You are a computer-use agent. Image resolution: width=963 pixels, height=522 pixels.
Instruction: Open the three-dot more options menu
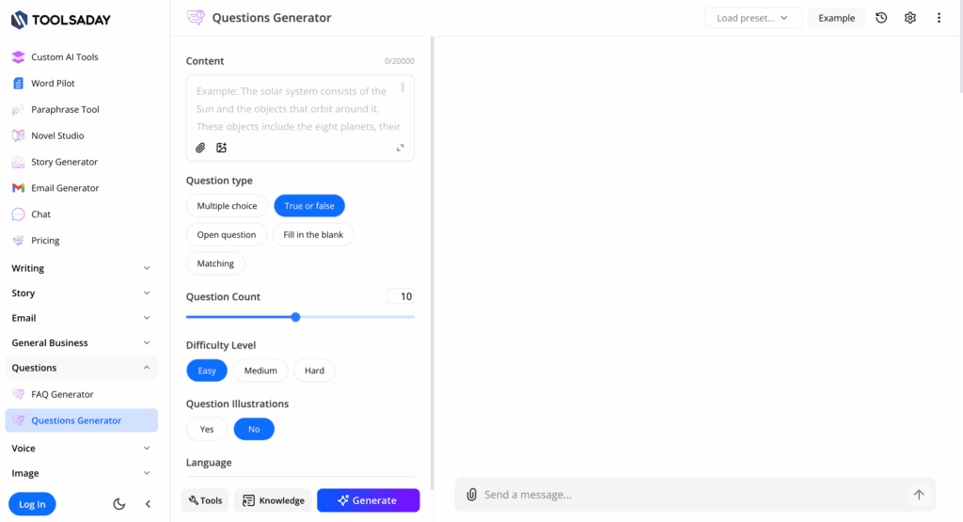click(939, 18)
